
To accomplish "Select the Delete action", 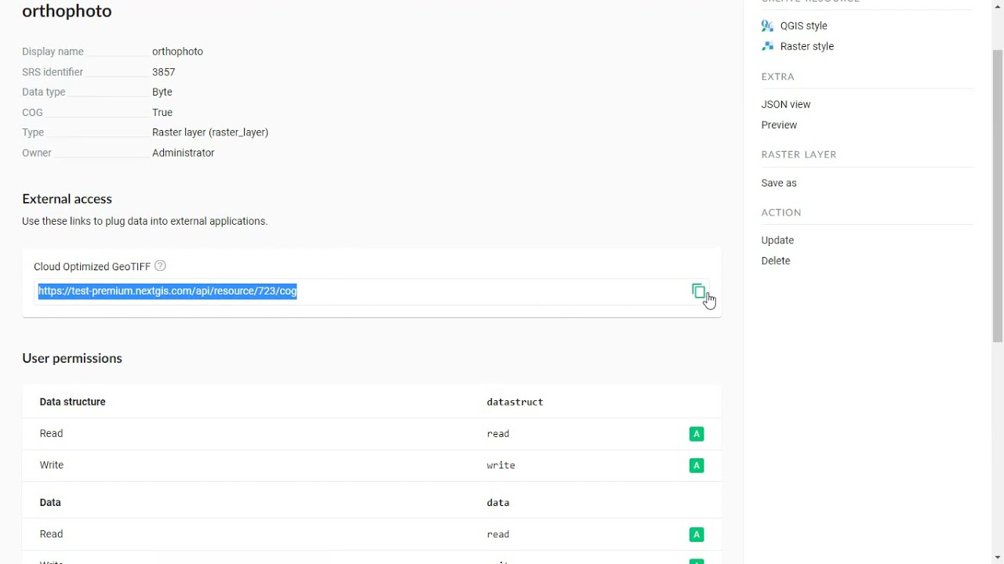I will [776, 261].
